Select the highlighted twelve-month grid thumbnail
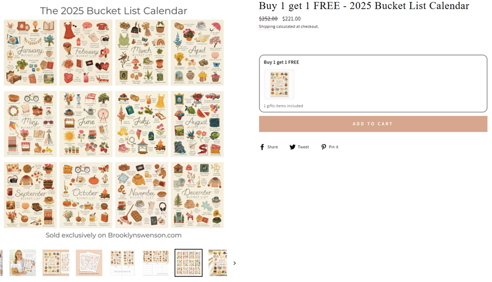The image size is (492, 282). (188, 263)
